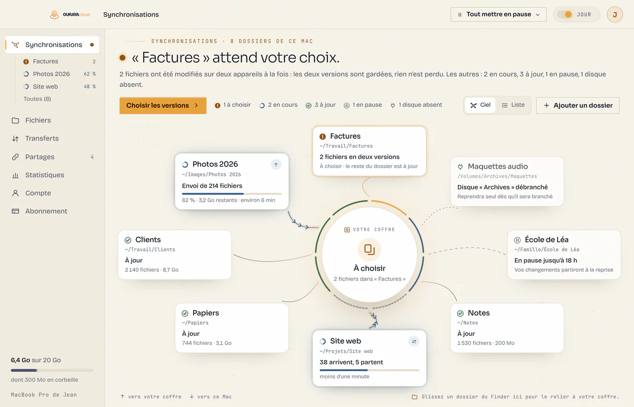The width and height of the screenshot is (634, 407).
Task: Click the checkmark icon on Clients card
Action: point(128,240)
